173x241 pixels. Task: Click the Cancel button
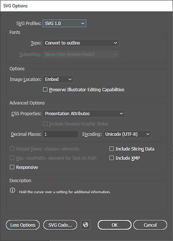pyautogui.click(x=150, y=225)
